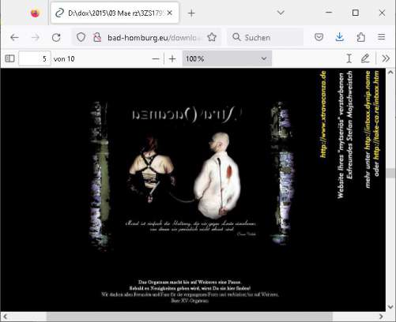Close the D:\dox\2015 tab

(x=170, y=13)
